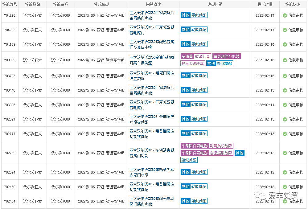Select complaint number 702434 cell

[x=10, y=202]
